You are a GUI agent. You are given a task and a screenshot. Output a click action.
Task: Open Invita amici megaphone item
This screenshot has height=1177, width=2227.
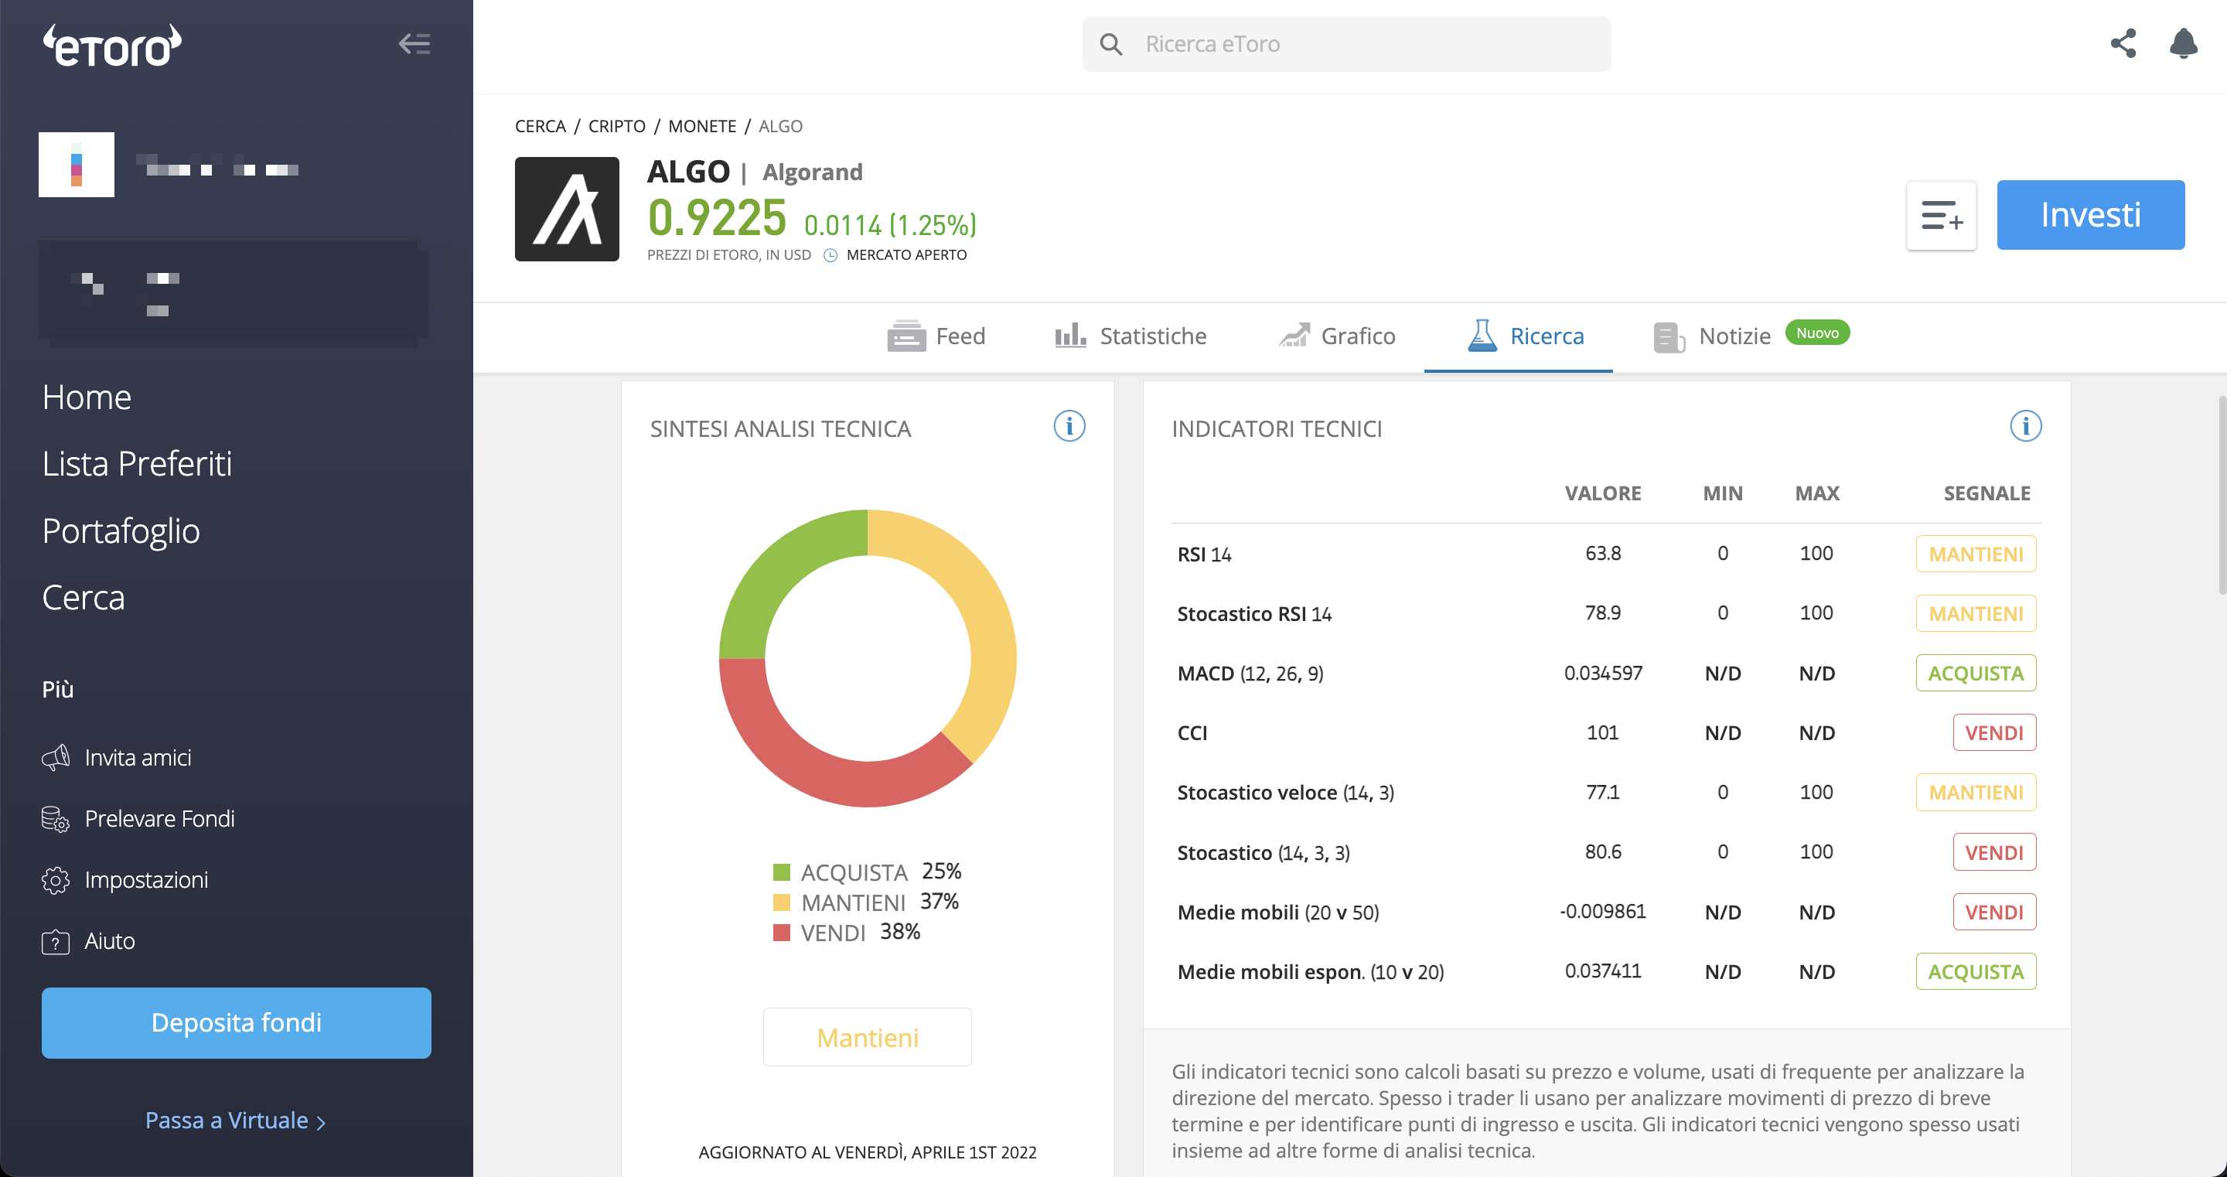point(117,758)
